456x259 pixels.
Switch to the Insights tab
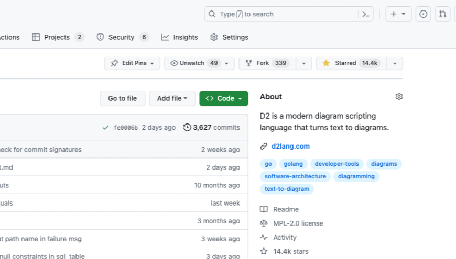click(x=179, y=37)
